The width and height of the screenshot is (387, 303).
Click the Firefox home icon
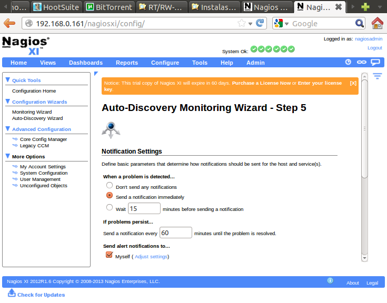pyautogui.click(x=377, y=23)
